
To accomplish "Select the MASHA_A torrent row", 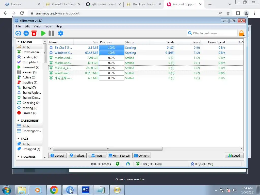I will point(146,68).
